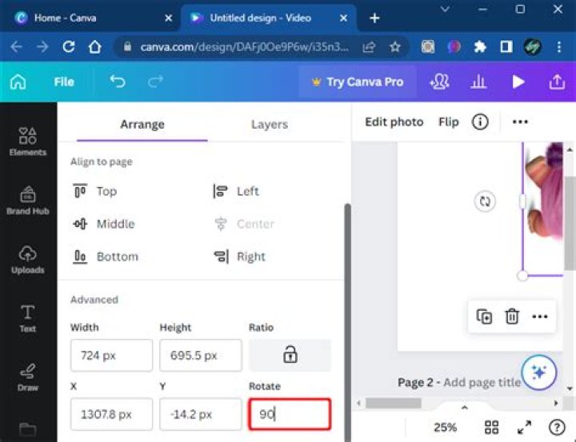Viewport: 576px width, 442px height.
Task: Click the share upload icon in header
Action: pyautogui.click(x=557, y=82)
